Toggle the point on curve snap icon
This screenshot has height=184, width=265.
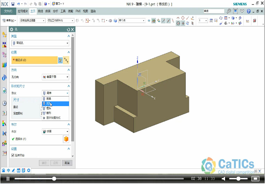pos(187,18)
